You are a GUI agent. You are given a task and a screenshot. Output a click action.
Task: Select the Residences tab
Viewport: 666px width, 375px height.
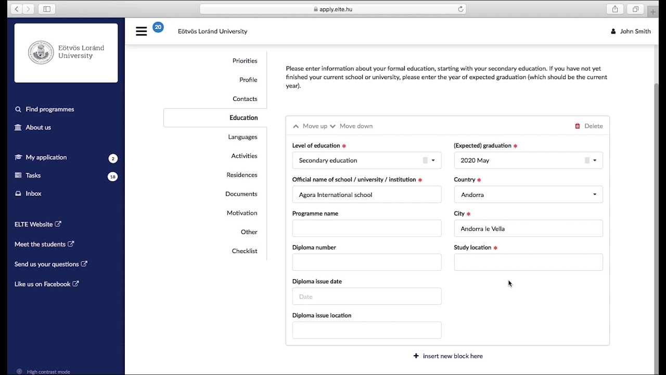click(x=242, y=174)
